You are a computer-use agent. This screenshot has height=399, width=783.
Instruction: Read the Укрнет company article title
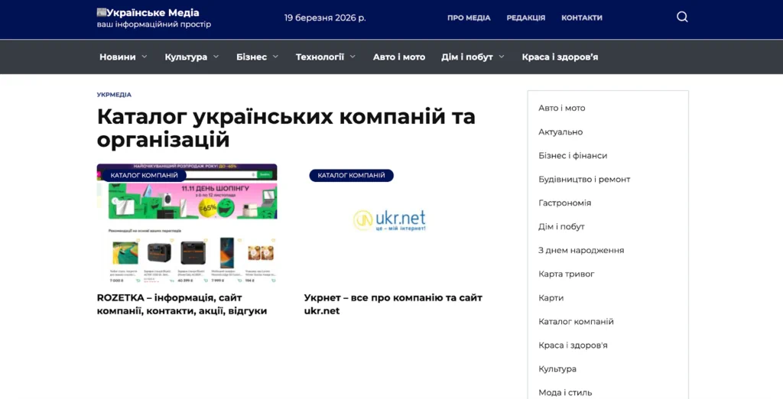[392, 304]
